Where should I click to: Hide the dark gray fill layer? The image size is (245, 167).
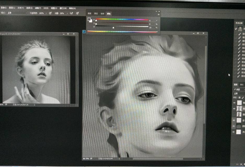click(x=234, y=126)
